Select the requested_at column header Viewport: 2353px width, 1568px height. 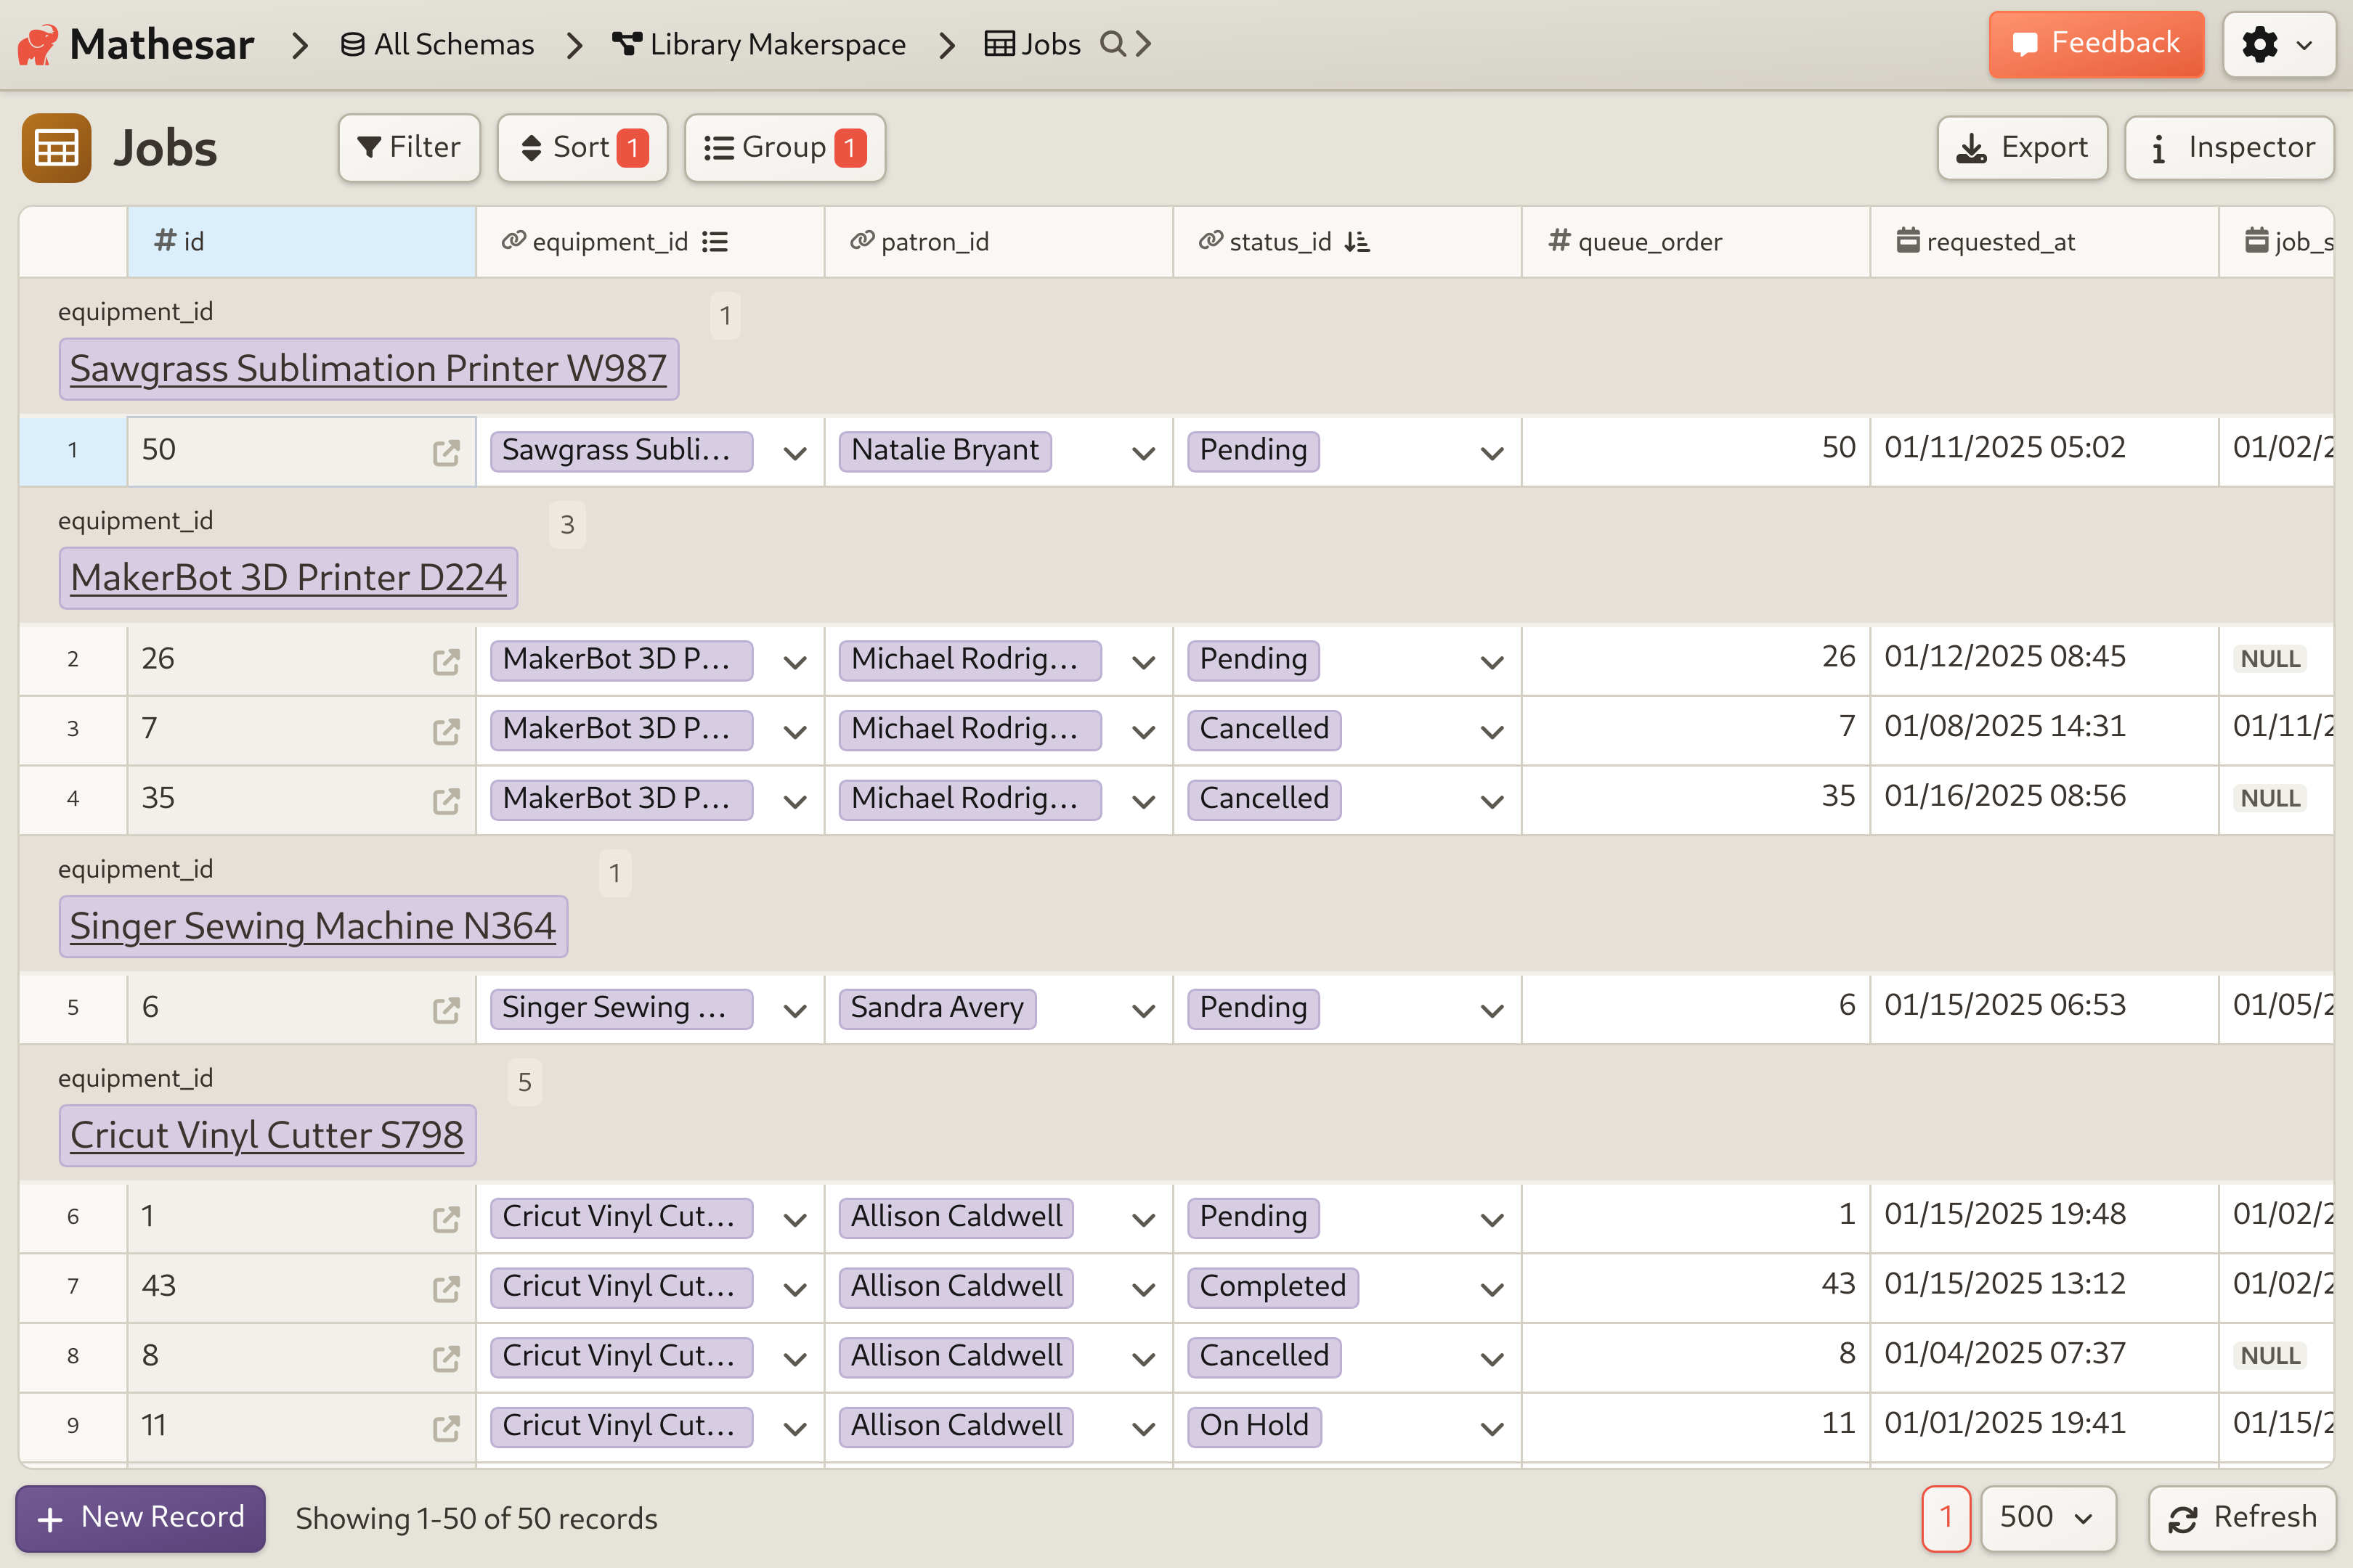(2044, 242)
